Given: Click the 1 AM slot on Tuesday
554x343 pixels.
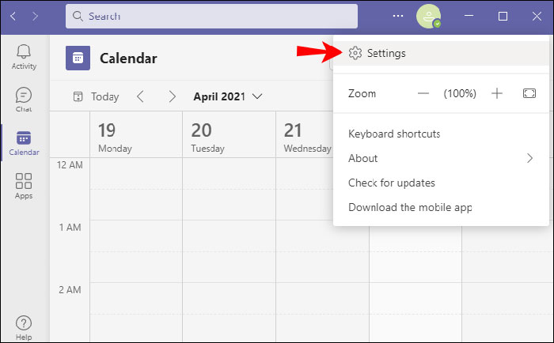Looking at the screenshot, I should pos(229,236).
